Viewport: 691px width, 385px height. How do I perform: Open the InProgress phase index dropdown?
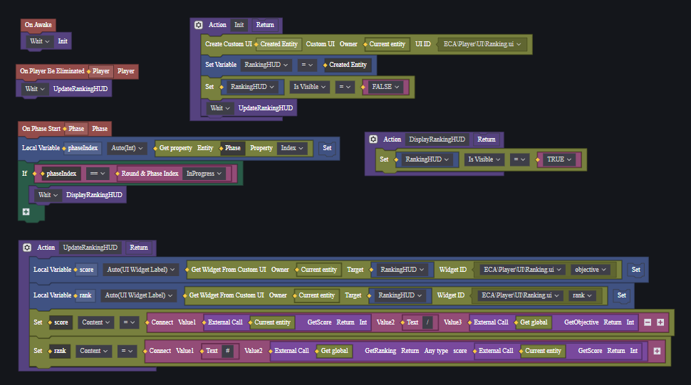tap(205, 174)
